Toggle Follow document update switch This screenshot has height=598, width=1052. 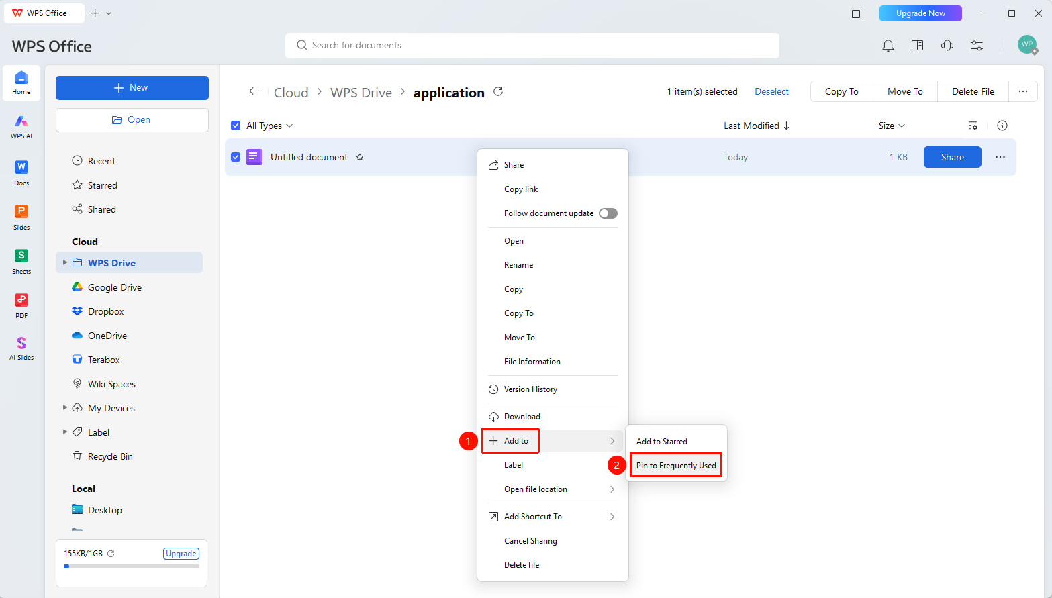(608, 213)
